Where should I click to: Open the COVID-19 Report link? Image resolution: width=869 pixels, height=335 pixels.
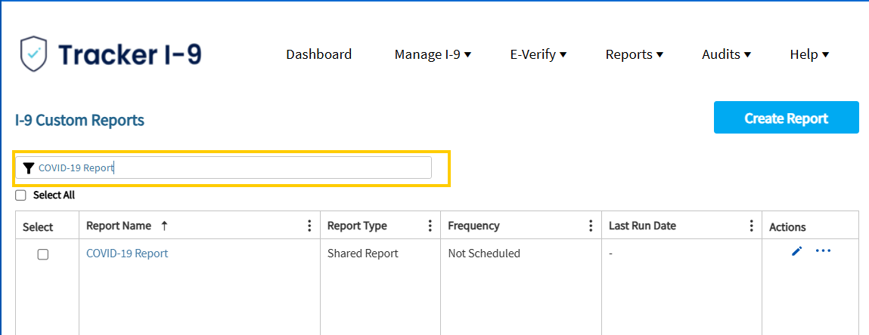pos(127,254)
